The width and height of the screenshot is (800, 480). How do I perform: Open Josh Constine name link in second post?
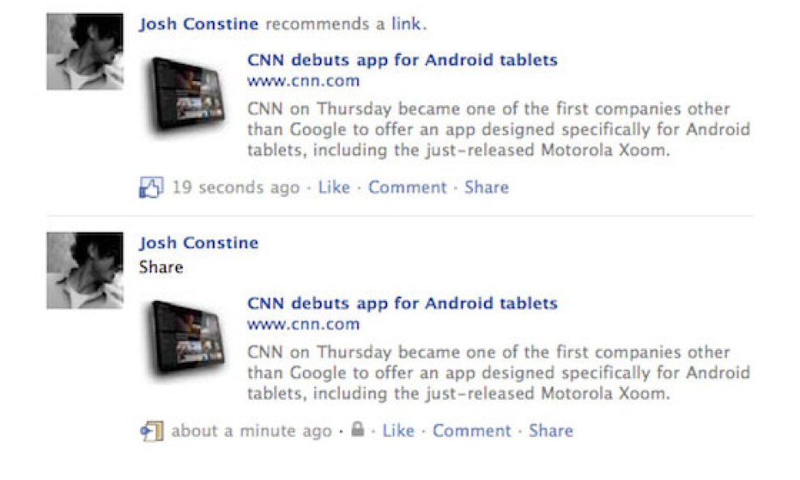pos(199,243)
